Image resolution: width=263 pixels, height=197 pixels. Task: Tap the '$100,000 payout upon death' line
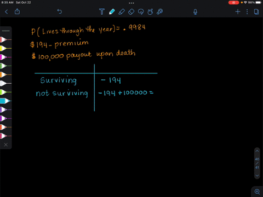tap(83, 55)
